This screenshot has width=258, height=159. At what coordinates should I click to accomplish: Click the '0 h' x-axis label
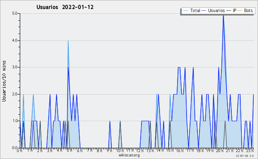click(20, 150)
